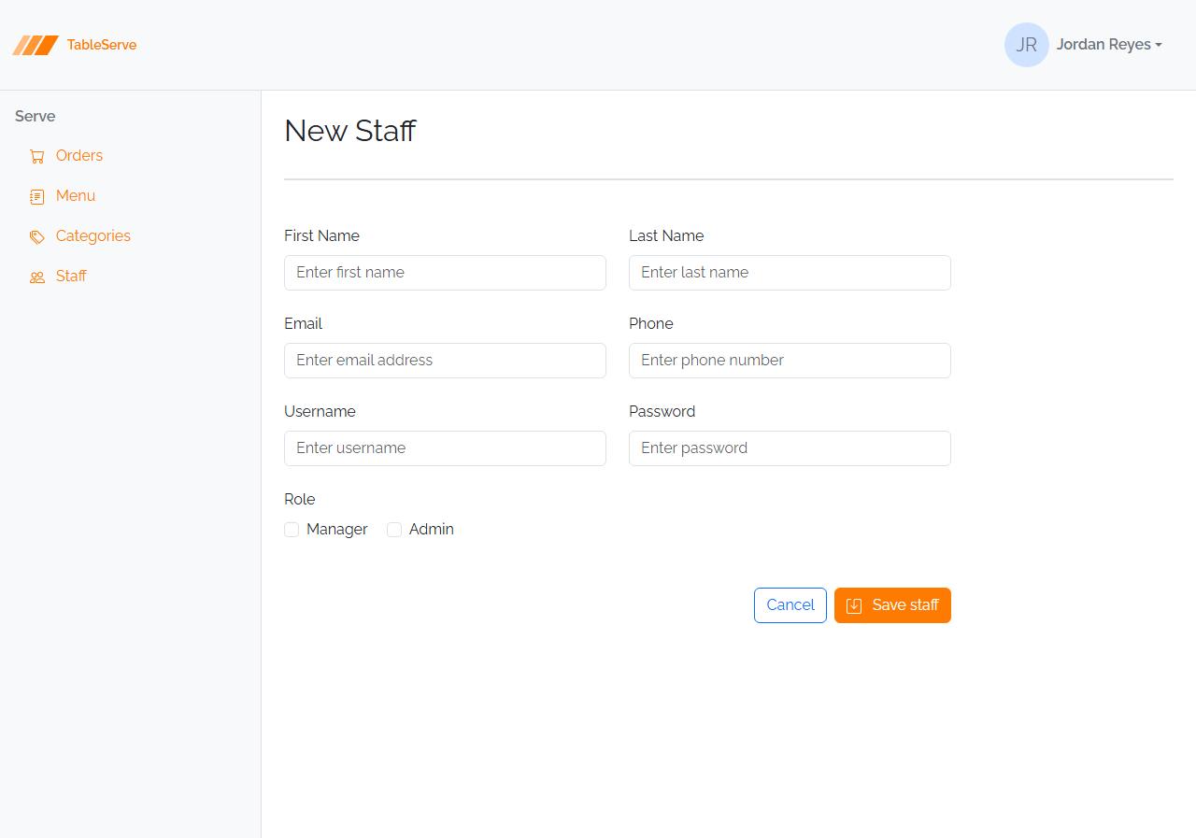
Task: Focus the First Name input field
Action: [x=445, y=273]
